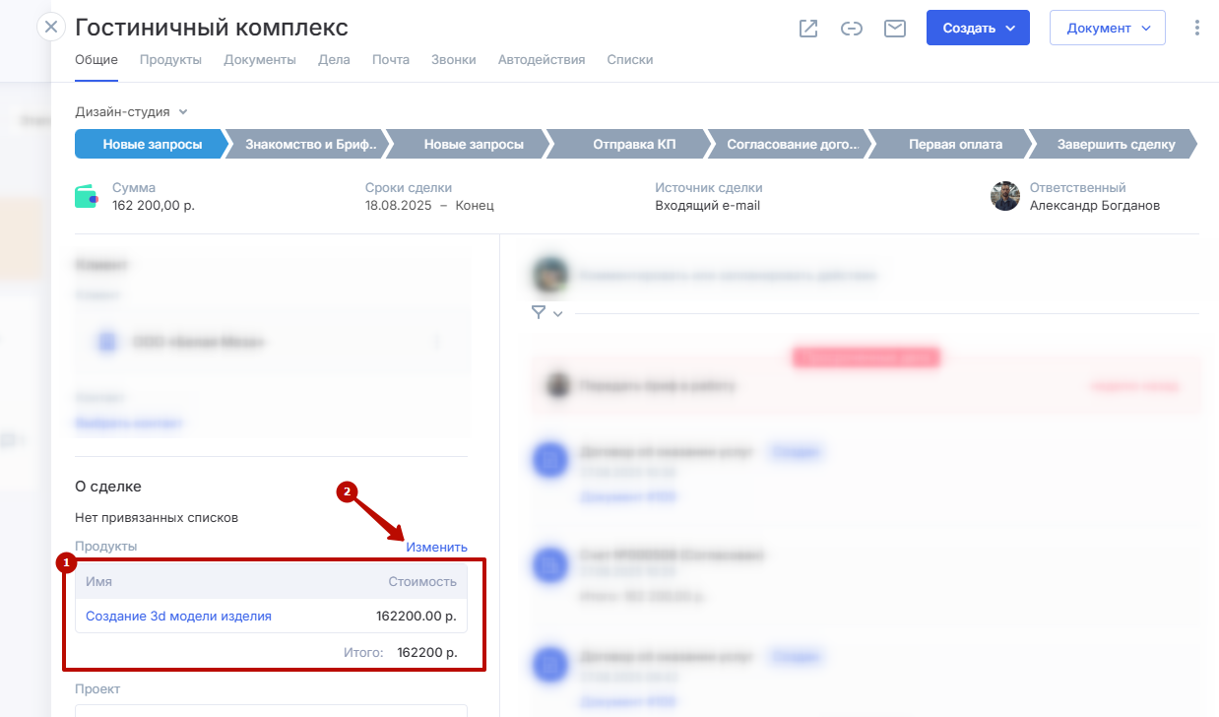Click the envelope email icon
The width and height of the screenshot is (1219, 717).
coord(894,29)
